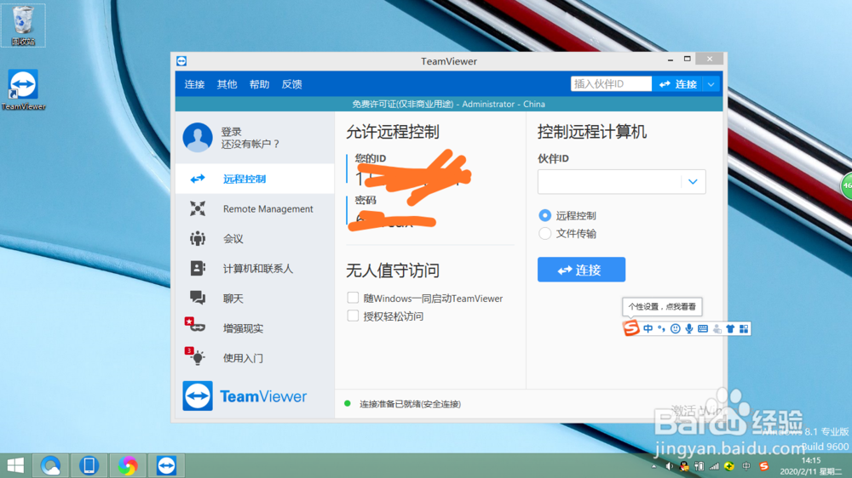852x478 pixels.
Task: Click the Windows Start button
Action: (15, 465)
